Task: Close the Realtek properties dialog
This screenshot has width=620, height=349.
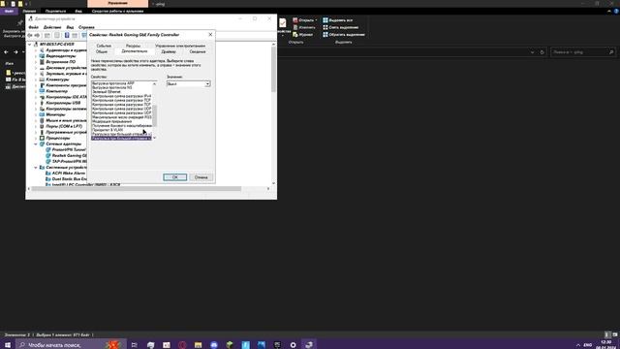Action: 210,35
